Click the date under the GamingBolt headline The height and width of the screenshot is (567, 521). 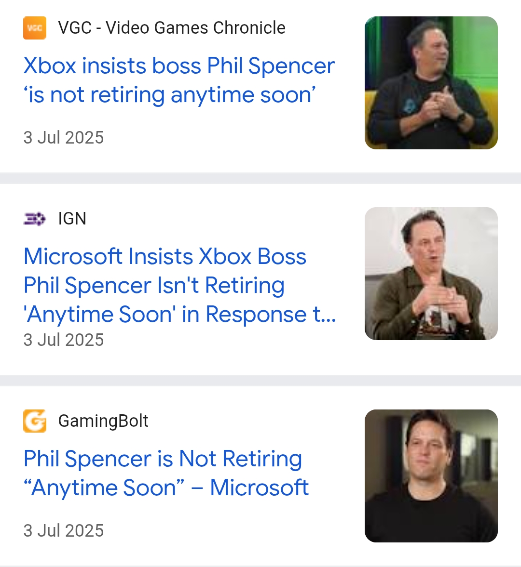[64, 531]
